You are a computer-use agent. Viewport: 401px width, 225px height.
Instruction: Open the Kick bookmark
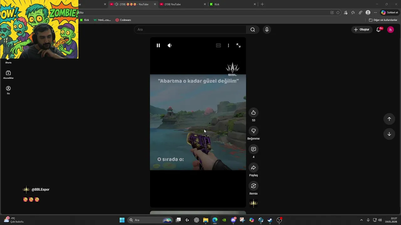click(x=84, y=20)
